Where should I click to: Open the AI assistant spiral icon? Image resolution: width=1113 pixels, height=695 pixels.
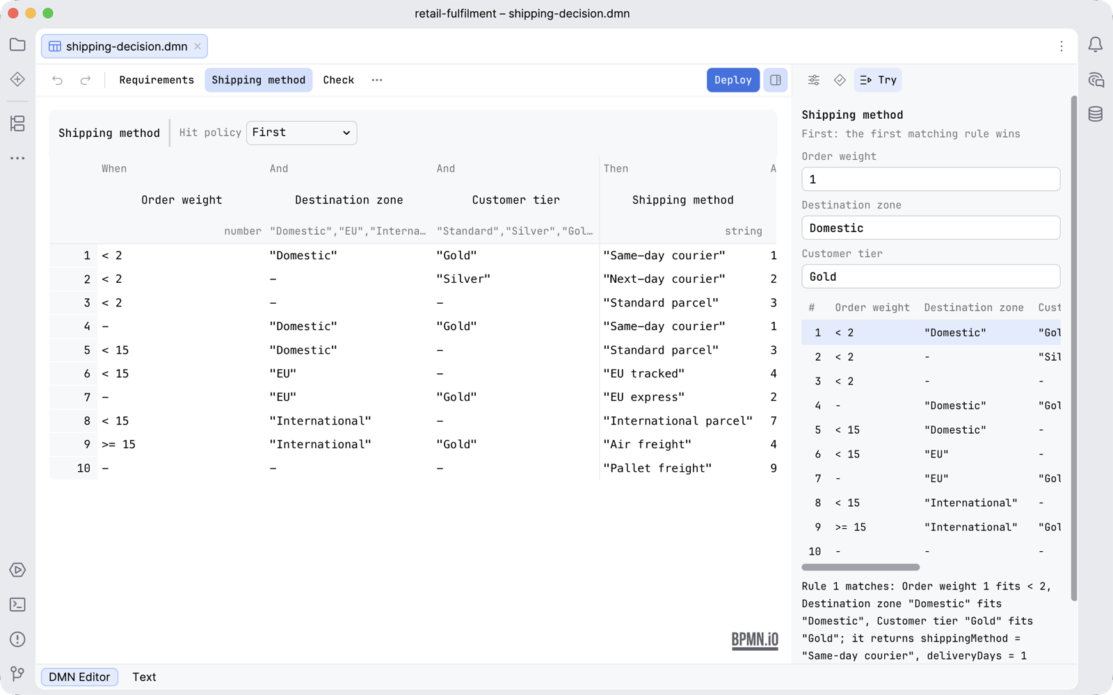pos(1095,80)
